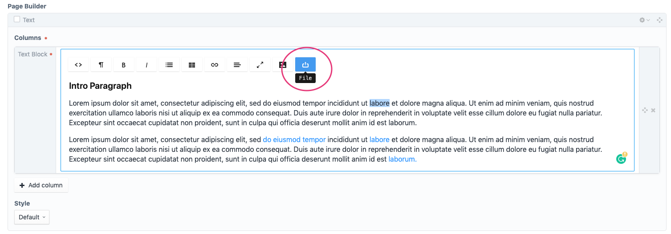Open the link tool

(x=215, y=65)
